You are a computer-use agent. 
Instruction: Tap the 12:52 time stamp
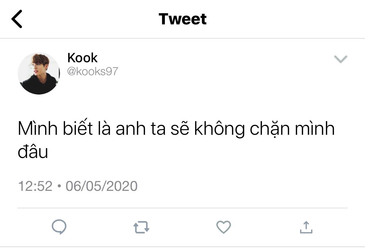(35, 186)
